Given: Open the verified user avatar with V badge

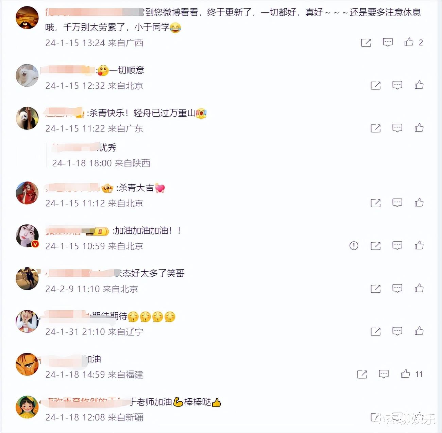Looking at the screenshot, I should coord(27,236).
